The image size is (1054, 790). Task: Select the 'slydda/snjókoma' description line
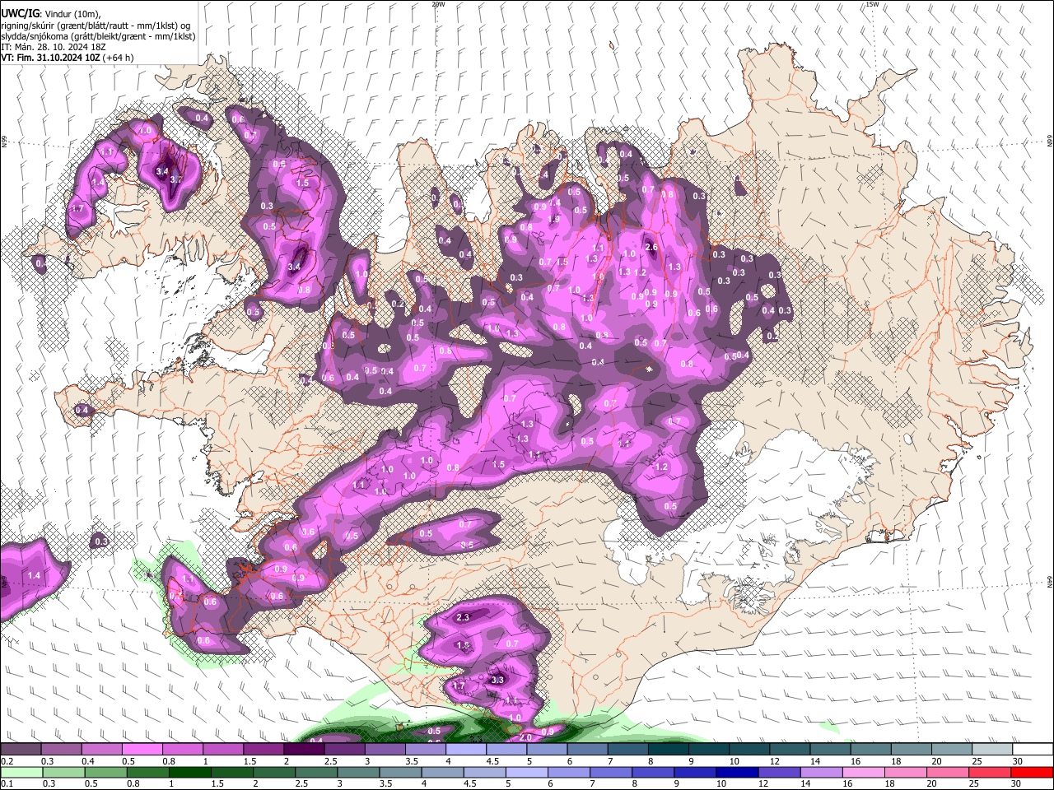coord(98,36)
